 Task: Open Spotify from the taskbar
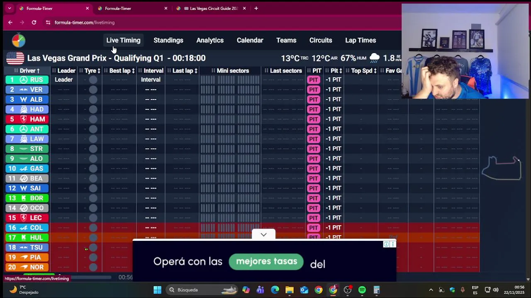[362, 290]
